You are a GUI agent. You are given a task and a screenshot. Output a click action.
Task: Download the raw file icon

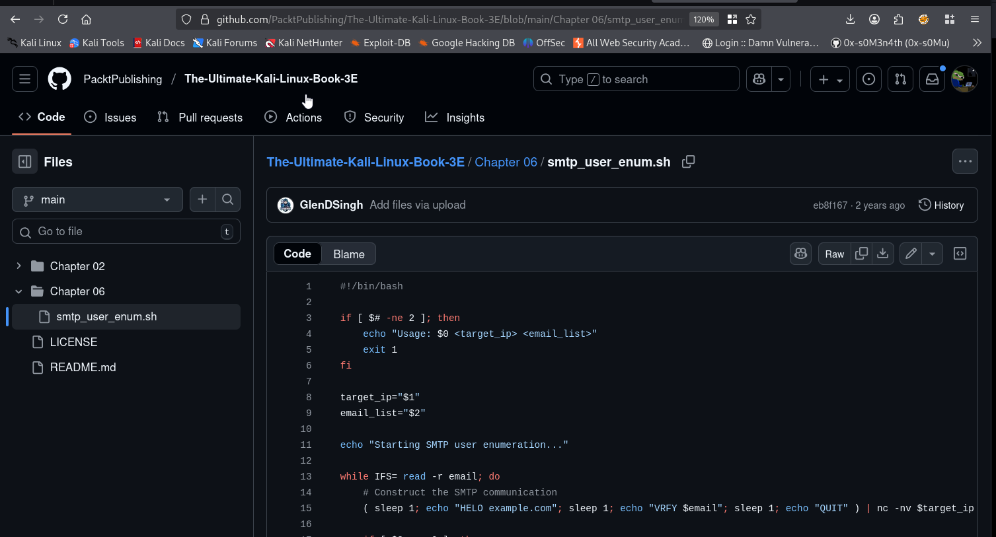[x=882, y=254]
